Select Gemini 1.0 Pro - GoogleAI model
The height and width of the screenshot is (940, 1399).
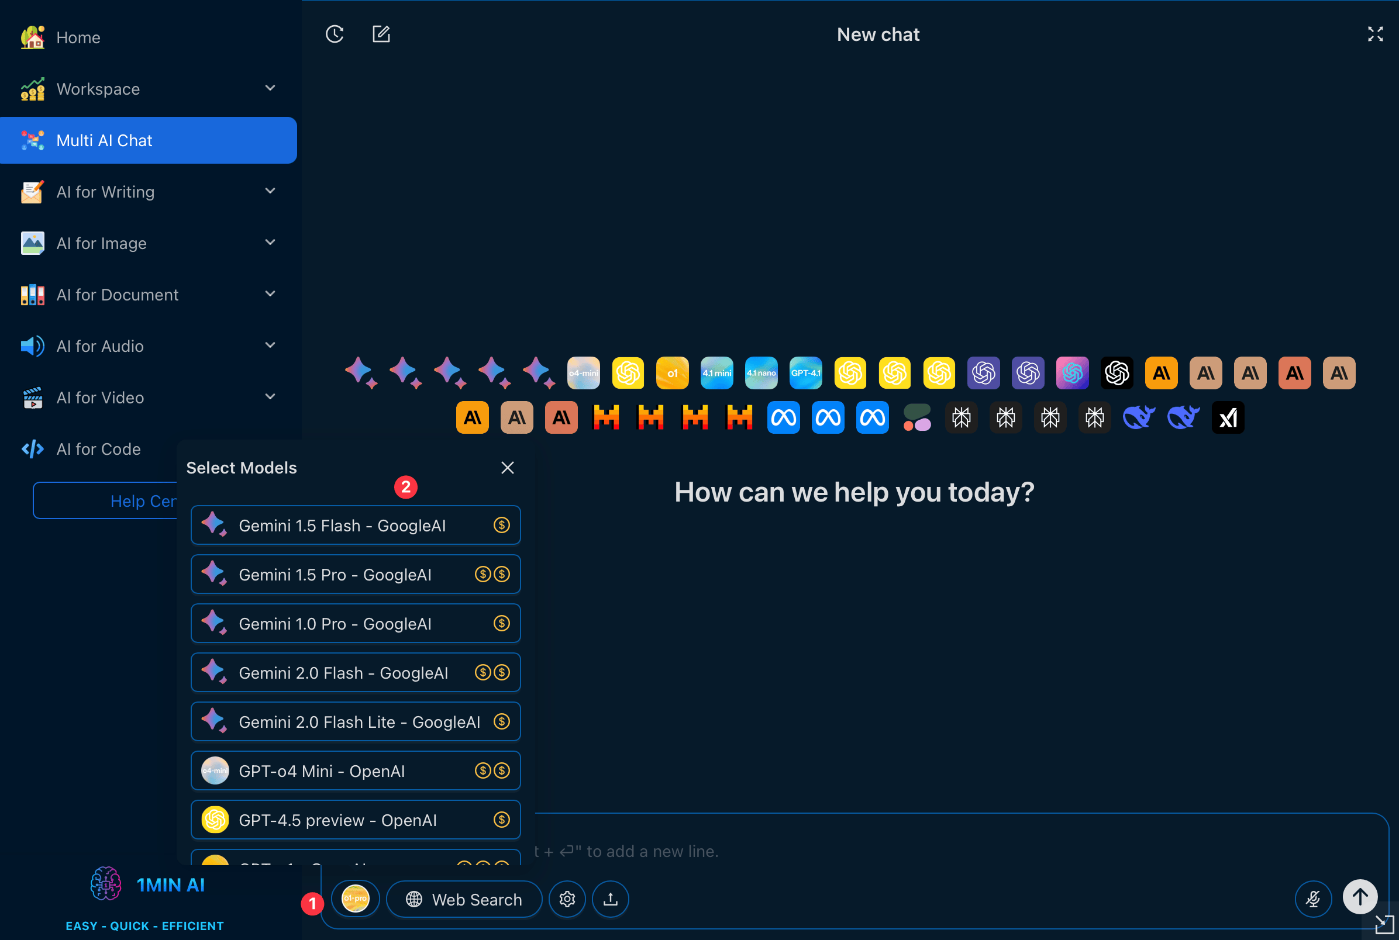(x=356, y=624)
